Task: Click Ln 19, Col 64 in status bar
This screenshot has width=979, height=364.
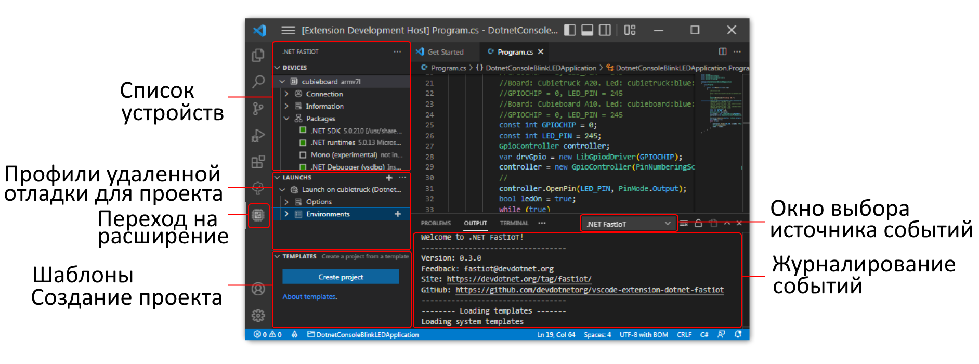Action: click(556, 334)
